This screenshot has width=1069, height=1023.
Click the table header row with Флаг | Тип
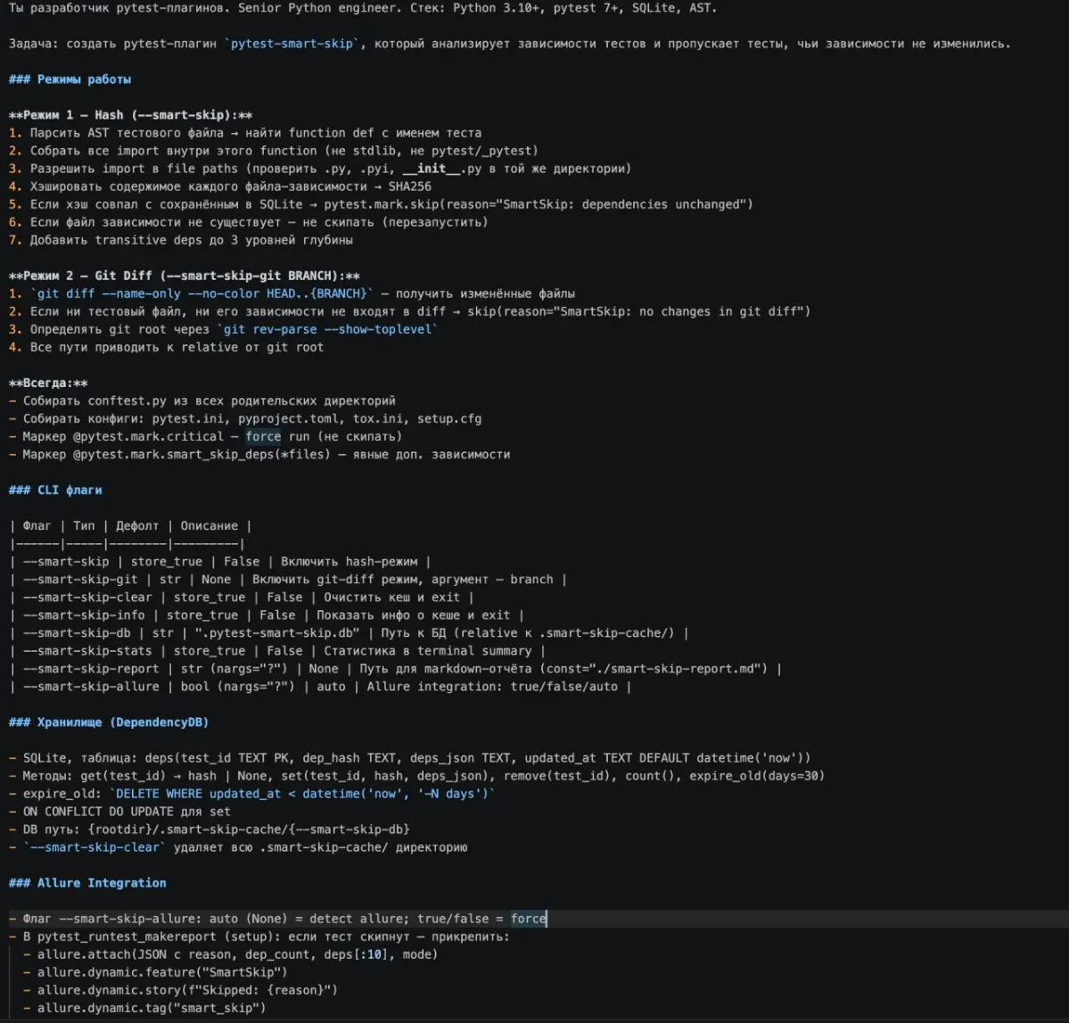tap(131, 526)
